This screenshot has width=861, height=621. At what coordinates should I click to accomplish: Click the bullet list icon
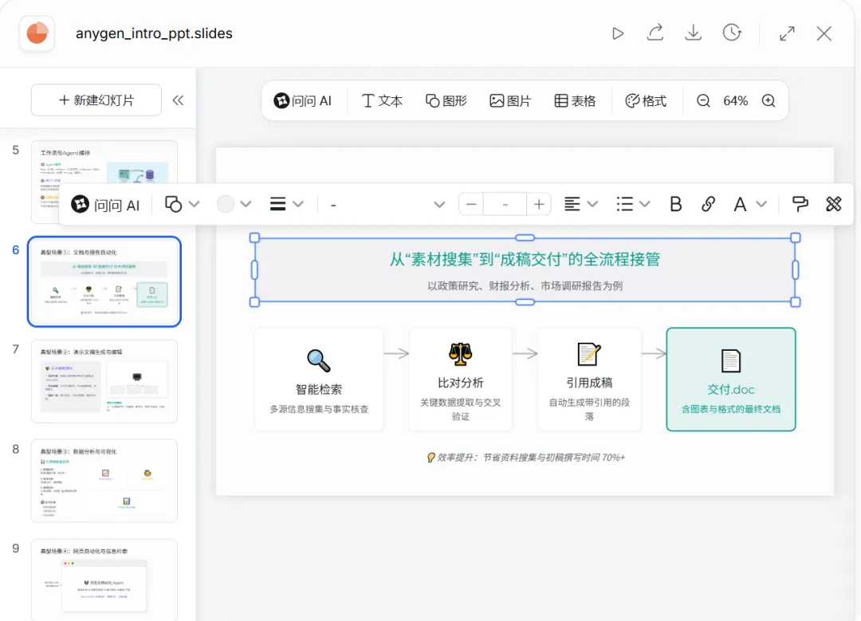click(x=624, y=204)
